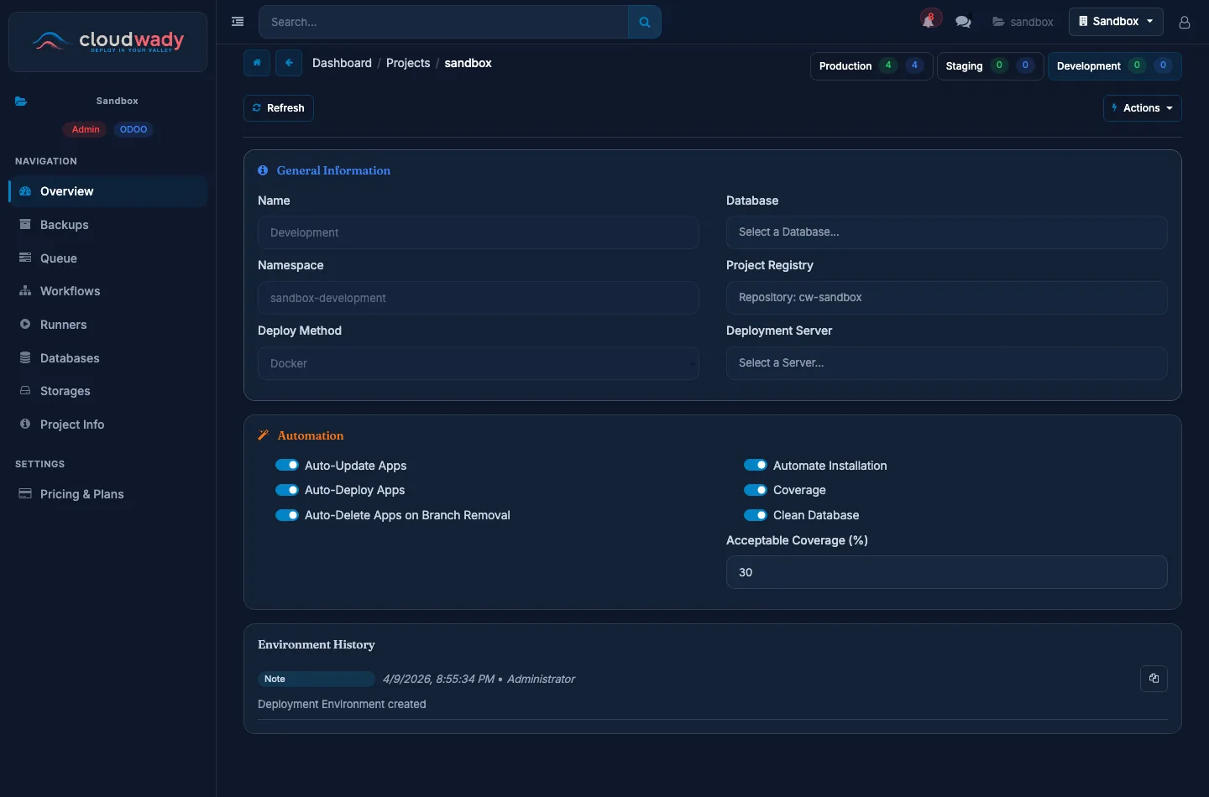Click the user profile icon
This screenshot has height=797, width=1209.
1185,22
